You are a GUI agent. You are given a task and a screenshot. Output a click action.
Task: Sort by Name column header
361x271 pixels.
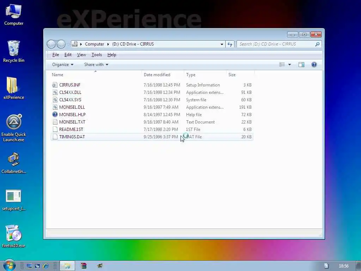click(96, 75)
